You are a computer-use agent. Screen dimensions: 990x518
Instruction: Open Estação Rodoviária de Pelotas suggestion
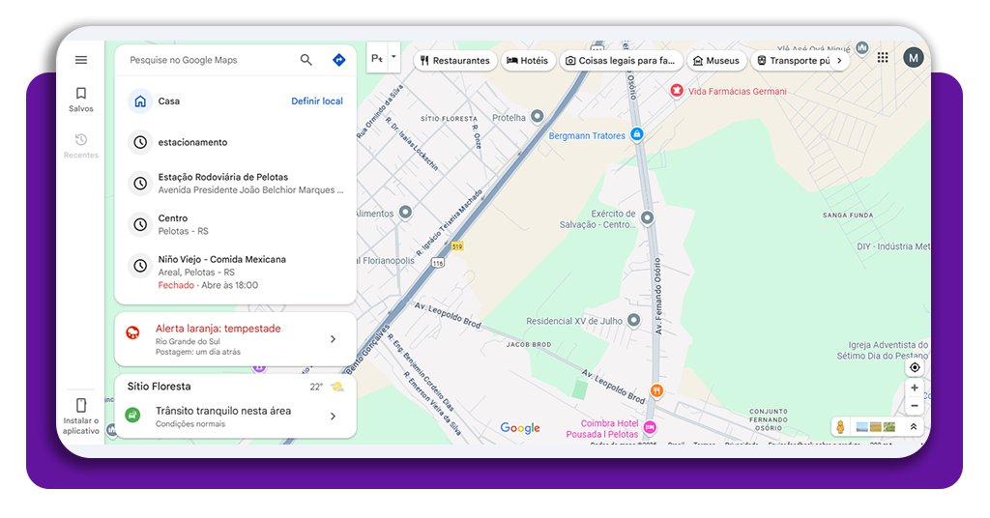(x=236, y=184)
